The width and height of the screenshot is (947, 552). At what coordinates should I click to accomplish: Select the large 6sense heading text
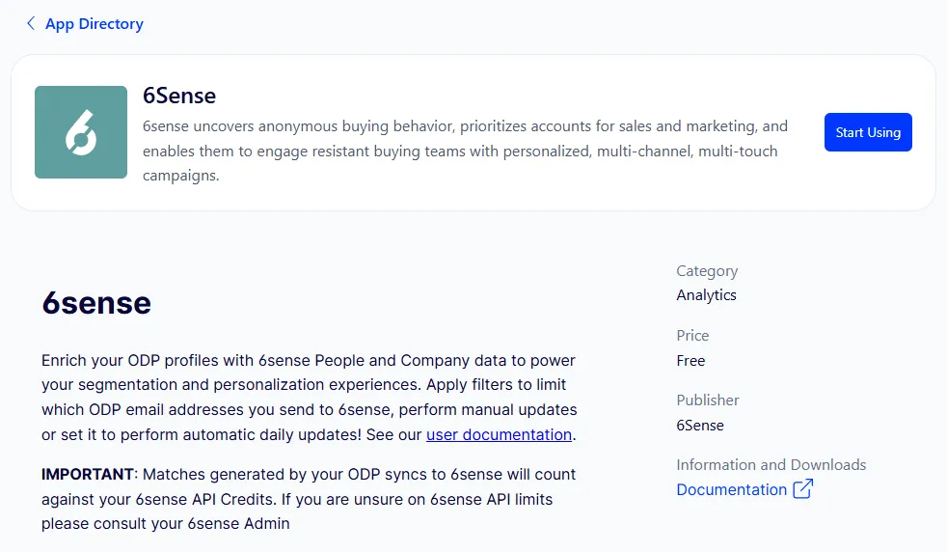[96, 303]
